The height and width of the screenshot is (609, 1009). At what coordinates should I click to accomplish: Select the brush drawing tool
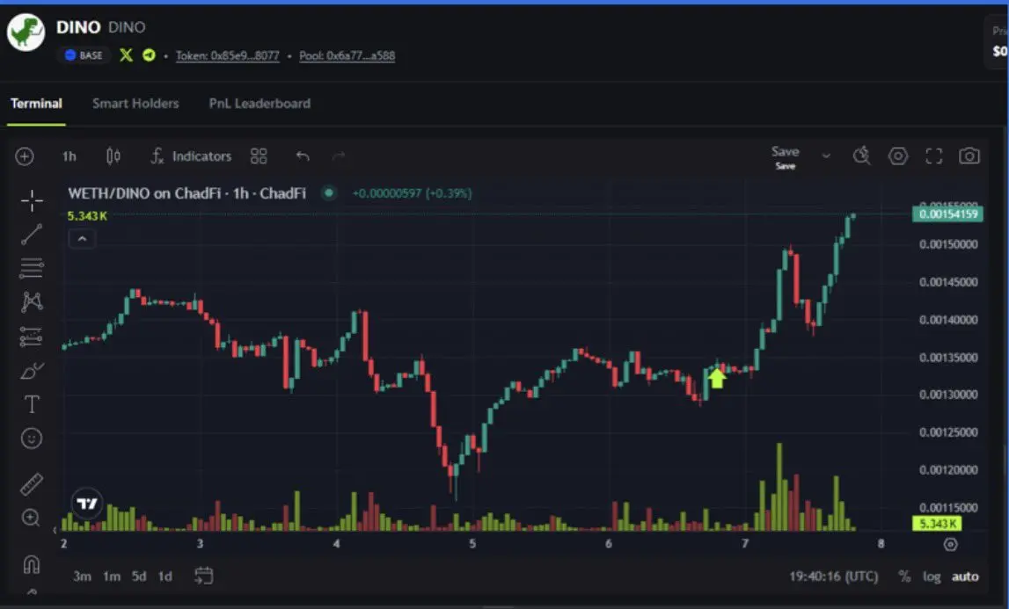(x=32, y=371)
